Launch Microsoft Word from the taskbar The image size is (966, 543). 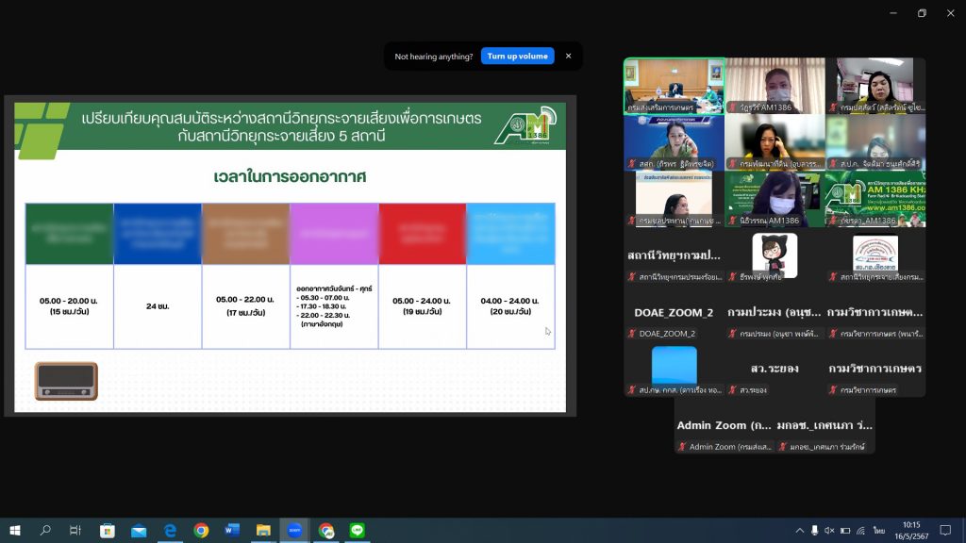coord(232,531)
